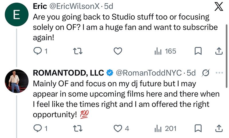Repost Eric's tweet
Screen dimensions: 229x138
(78, 51)
